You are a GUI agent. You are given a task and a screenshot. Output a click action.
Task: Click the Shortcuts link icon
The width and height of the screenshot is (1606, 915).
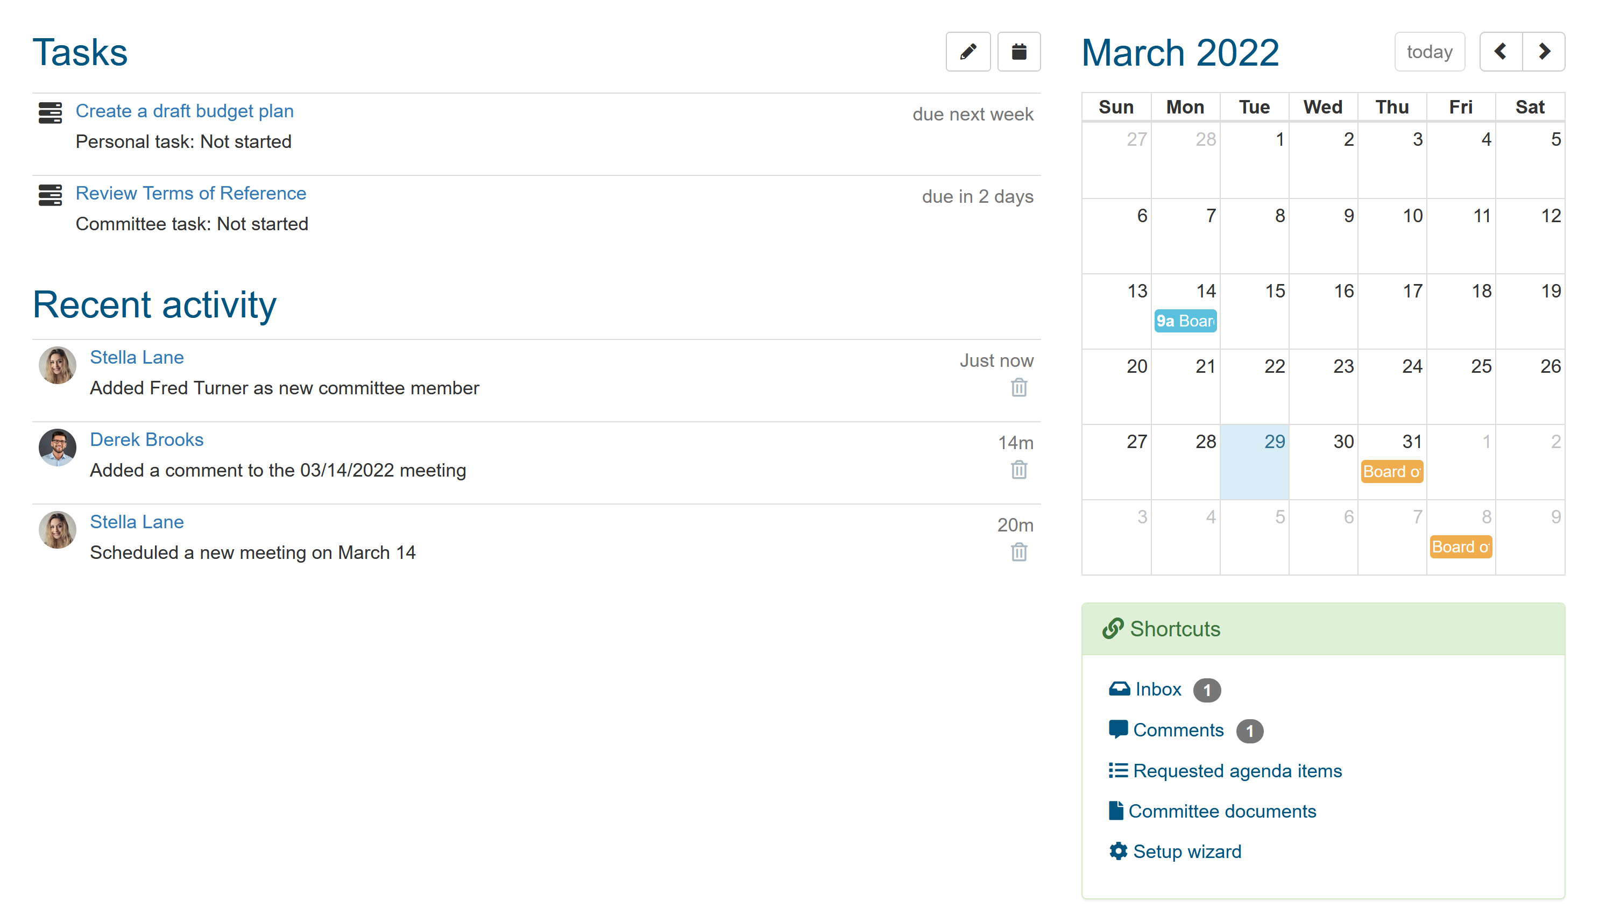tap(1113, 628)
